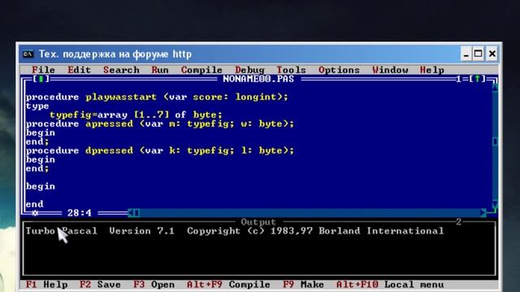This screenshot has width=520, height=292.
Task: Click the Output window number 2
Action: tap(458, 221)
